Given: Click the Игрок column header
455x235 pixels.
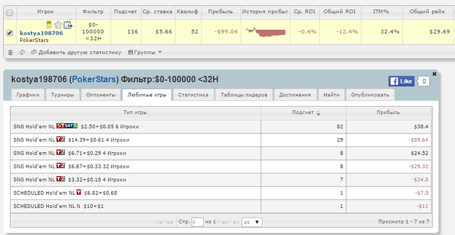Looking at the screenshot, I should (x=45, y=12).
